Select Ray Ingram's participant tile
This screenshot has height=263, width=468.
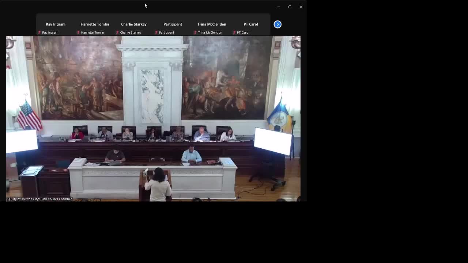(x=56, y=24)
